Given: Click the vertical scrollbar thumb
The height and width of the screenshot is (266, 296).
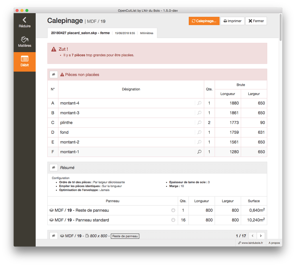Looking at the screenshot, I should pos(280,27).
